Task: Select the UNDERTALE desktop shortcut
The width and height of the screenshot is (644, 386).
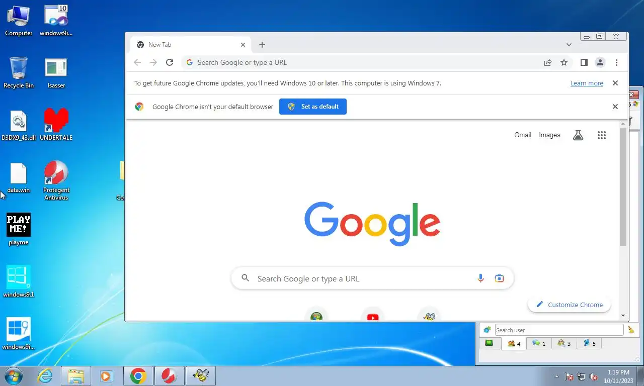Action: tap(56, 125)
